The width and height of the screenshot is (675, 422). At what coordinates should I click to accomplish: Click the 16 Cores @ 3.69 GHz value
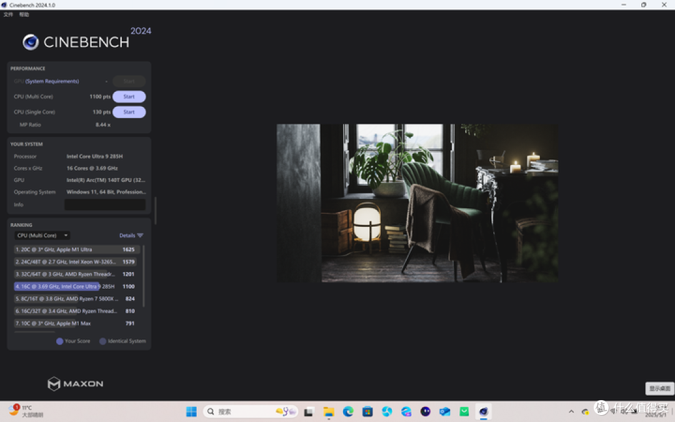coord(92,168)
